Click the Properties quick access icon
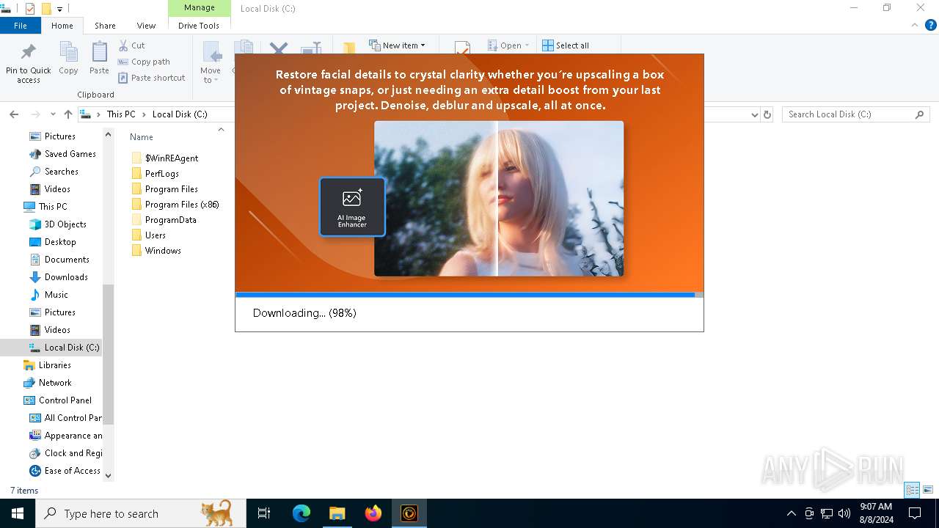939x528 pixels. point(30,9)
